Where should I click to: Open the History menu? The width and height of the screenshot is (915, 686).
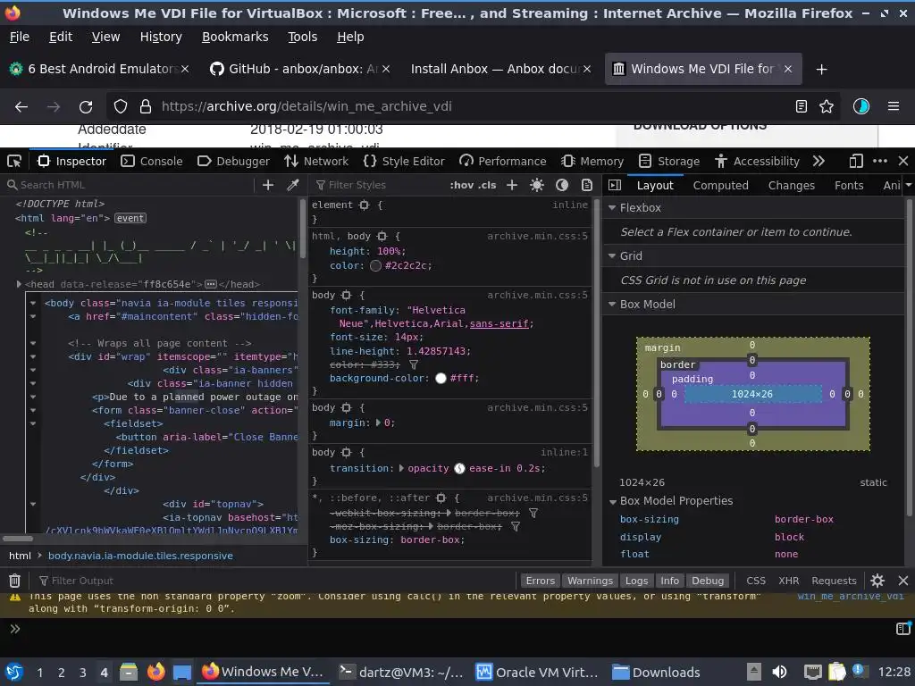pyautogui.click(x=161, y=37)
